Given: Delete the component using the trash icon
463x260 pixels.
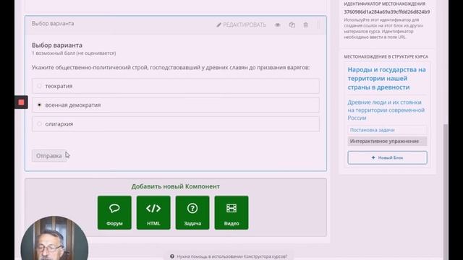Looking at the screenshot, I should (x=305, y=25).
